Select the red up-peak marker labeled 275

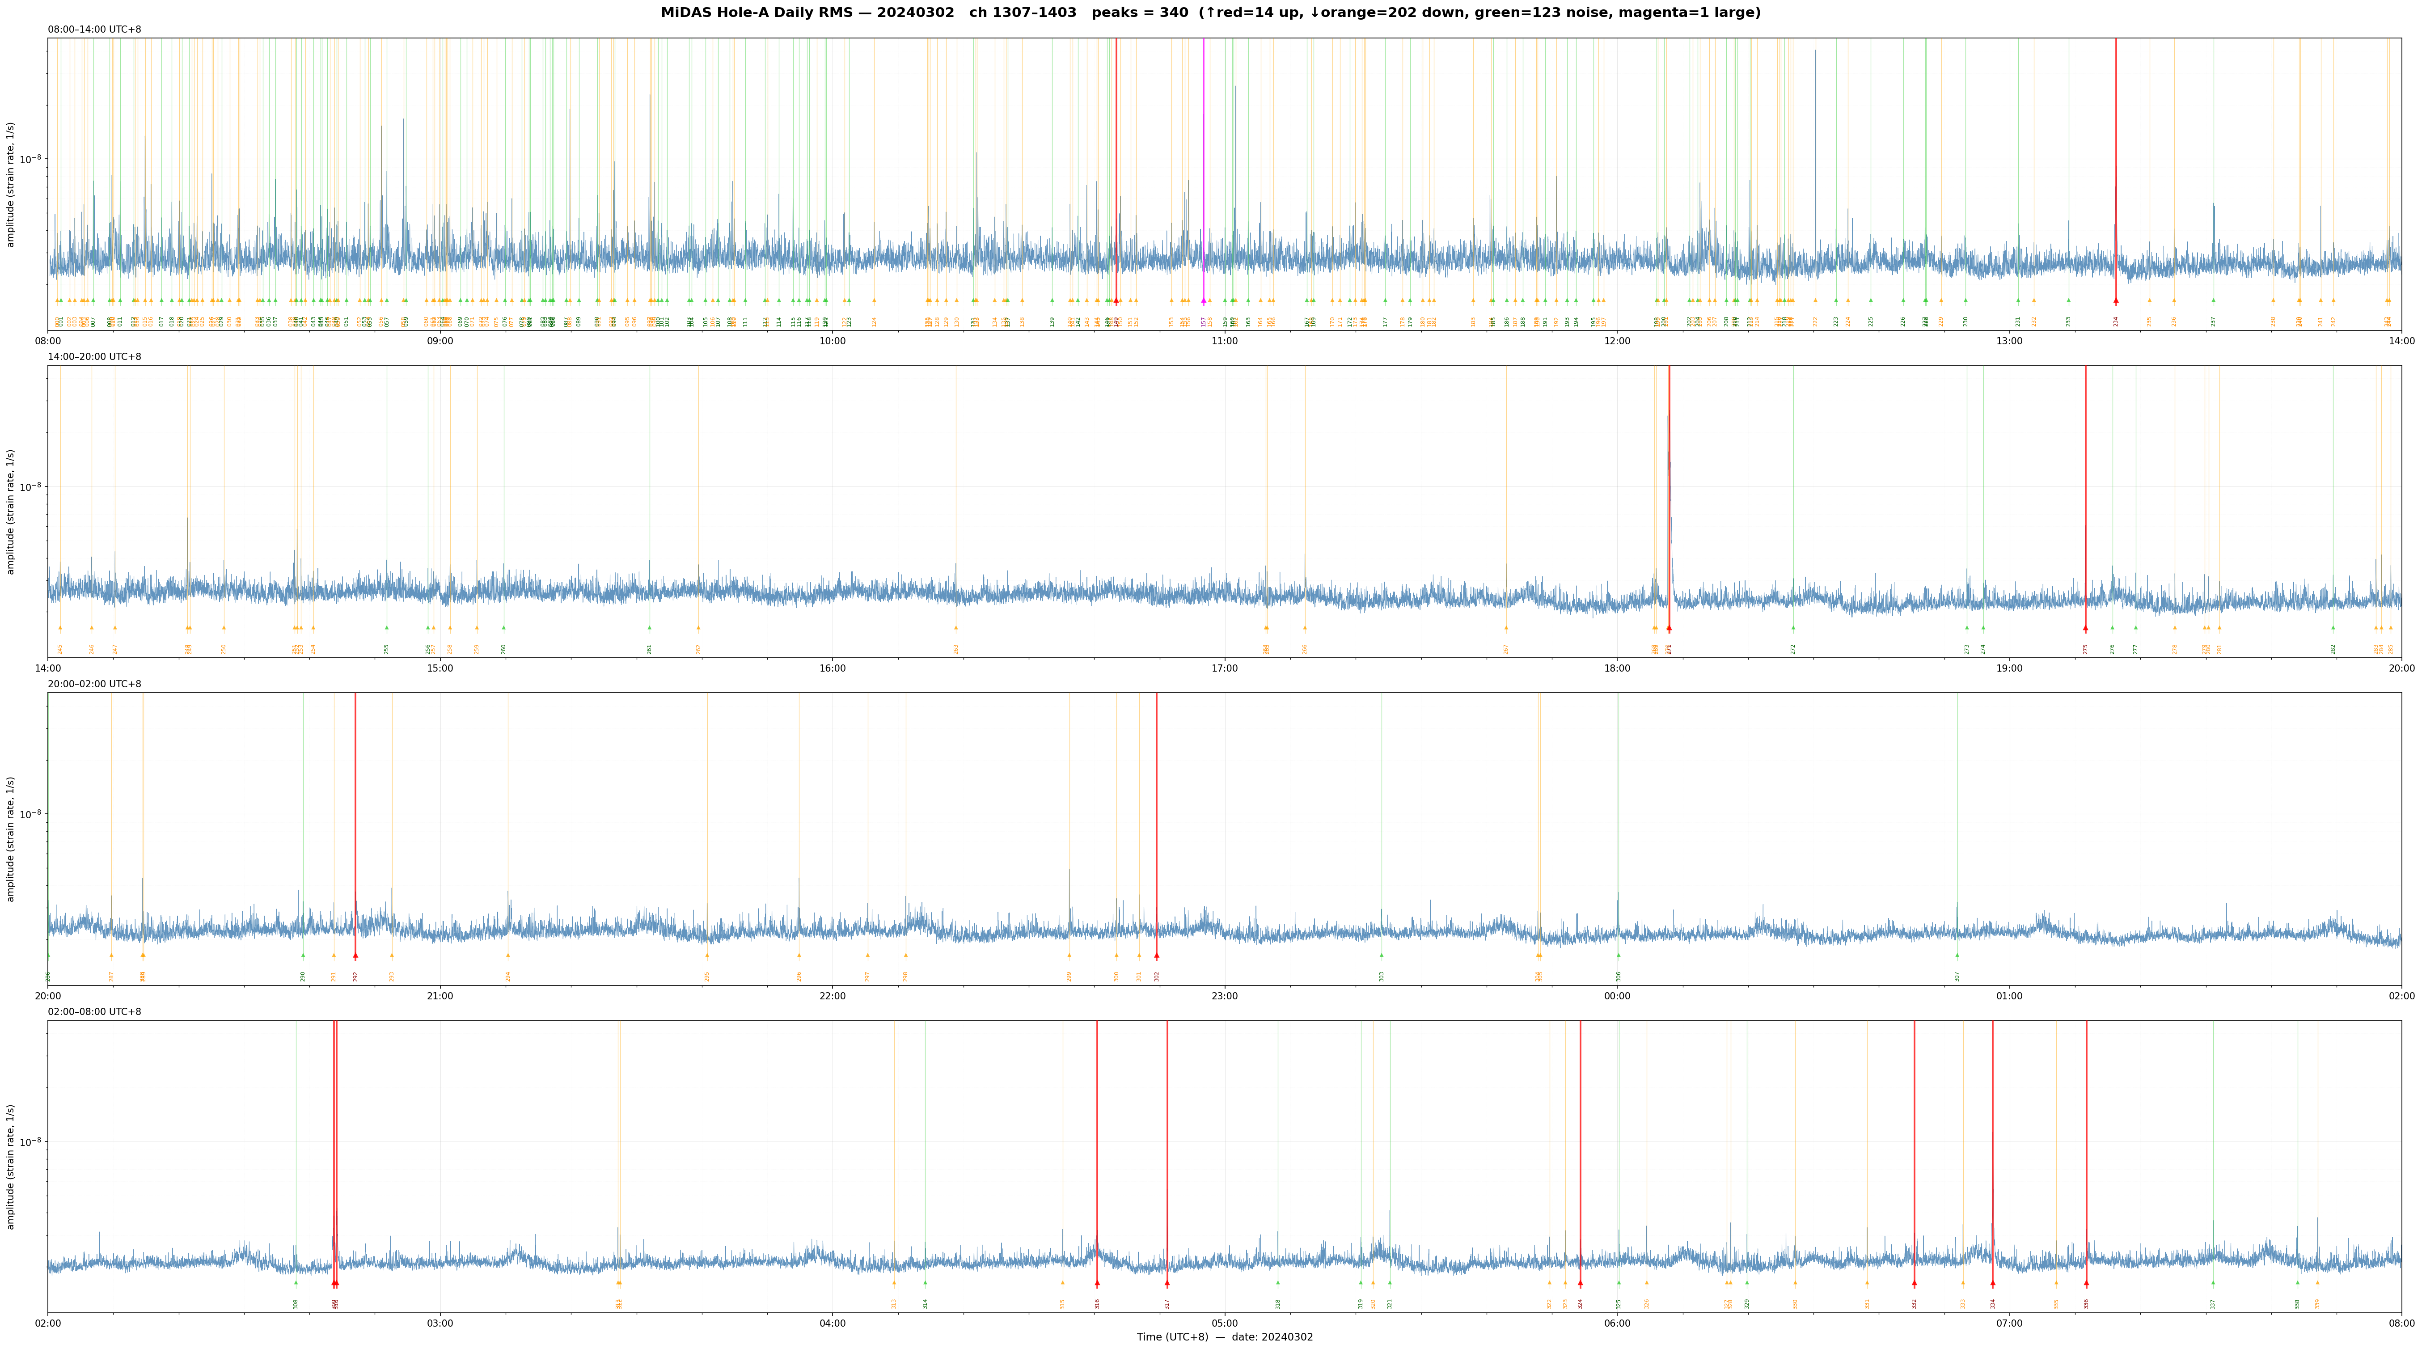point(2085,628)
